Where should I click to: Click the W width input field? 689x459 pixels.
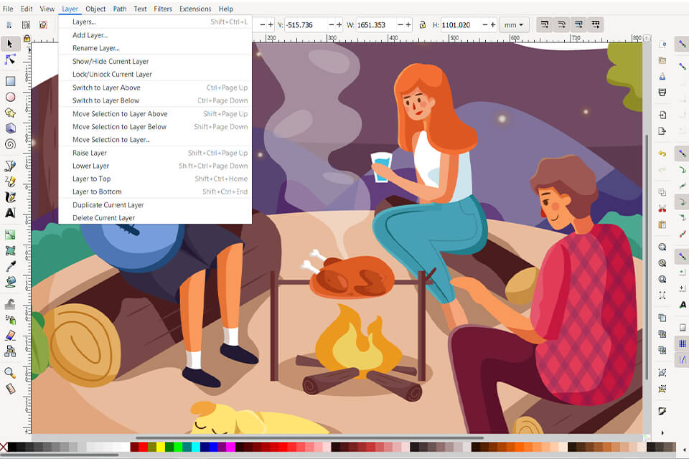point(376,25)
